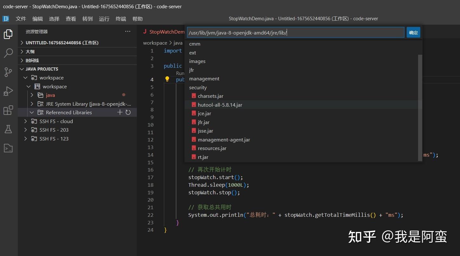The height and width of the screenshot is (256, 460).
Task: Open the 编辑 menu
Action: click(x=37, y=19)
